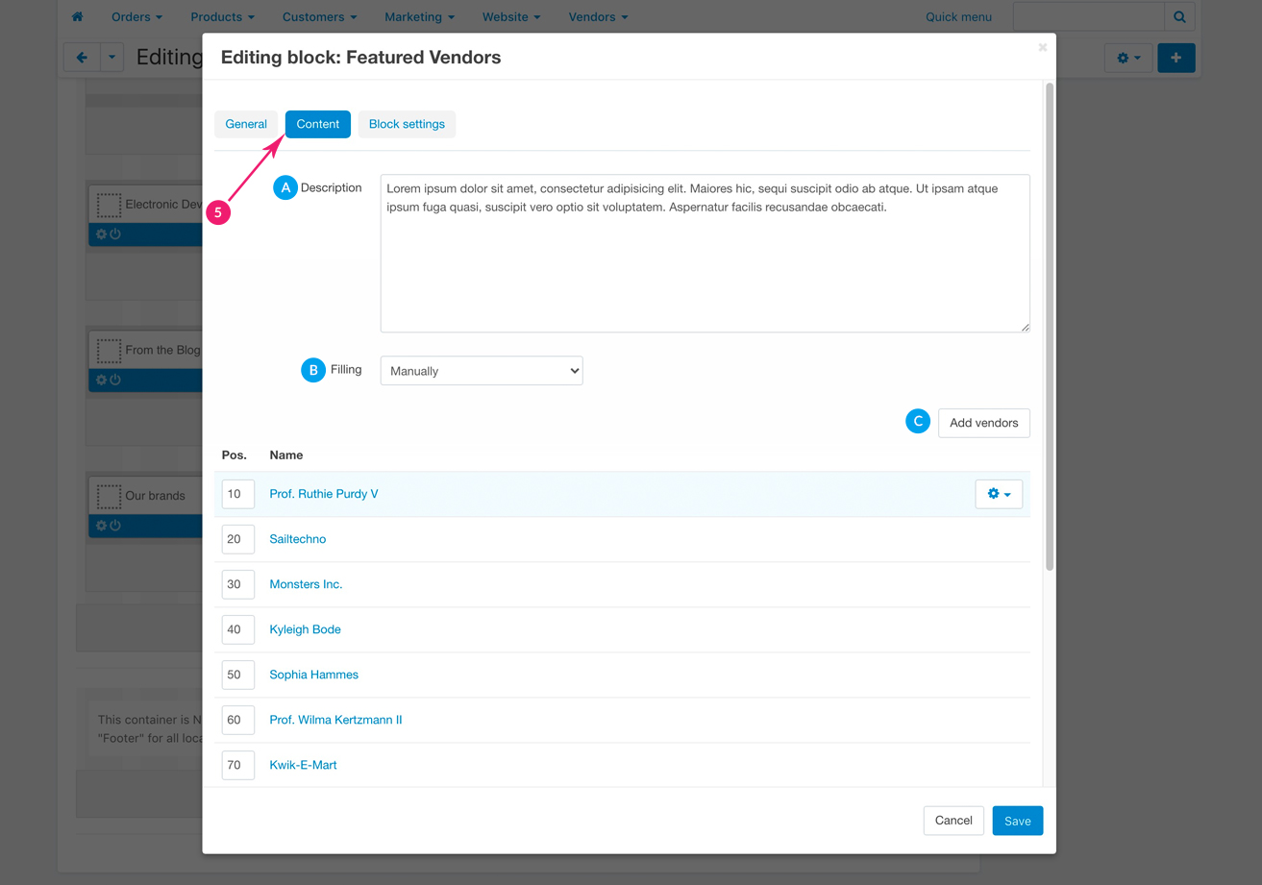Screen dimensions: 1262x885
Task: Toggle power icon on Our brands block
Action: tap(115, 526)
